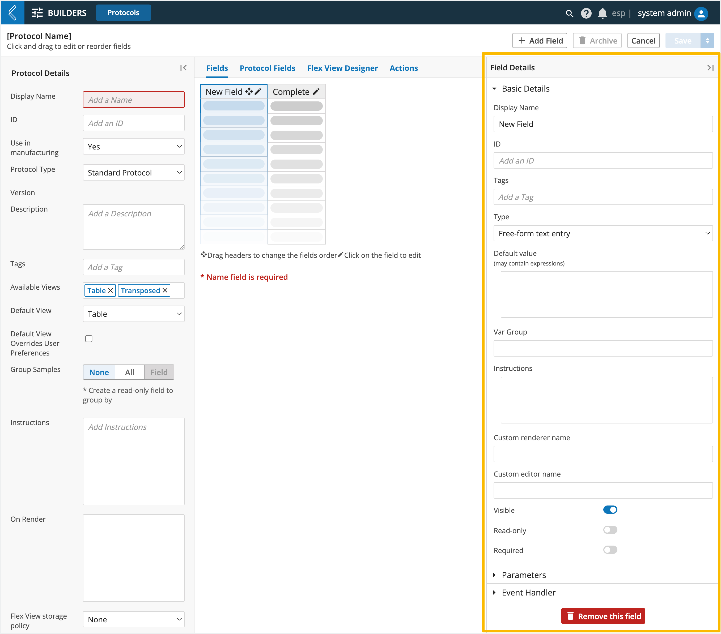Image resolution: width=721 pixels, height=634 pixels.
Task: Click the On Render textarea
Action: 134,558
